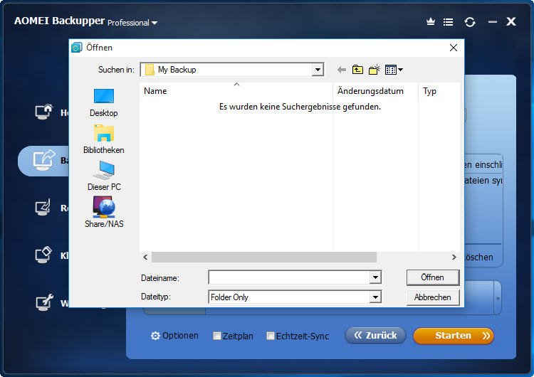Sort by the Name column header
This screenshot has width=534, height=377.
coord(236,91)
